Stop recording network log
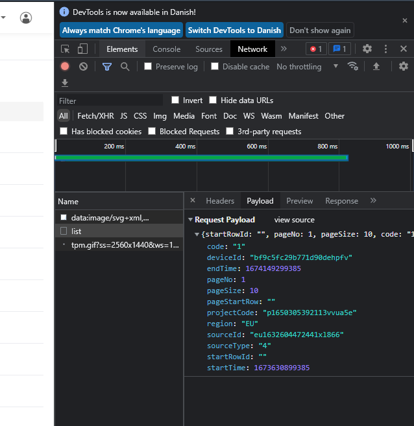 [x=65, y=66]
